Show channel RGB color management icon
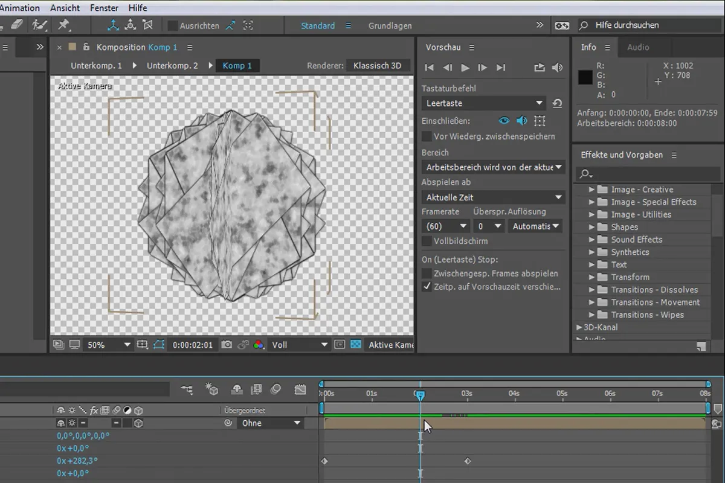The width and height of the screenshot is (725, 483). click(x=259, y=345)
